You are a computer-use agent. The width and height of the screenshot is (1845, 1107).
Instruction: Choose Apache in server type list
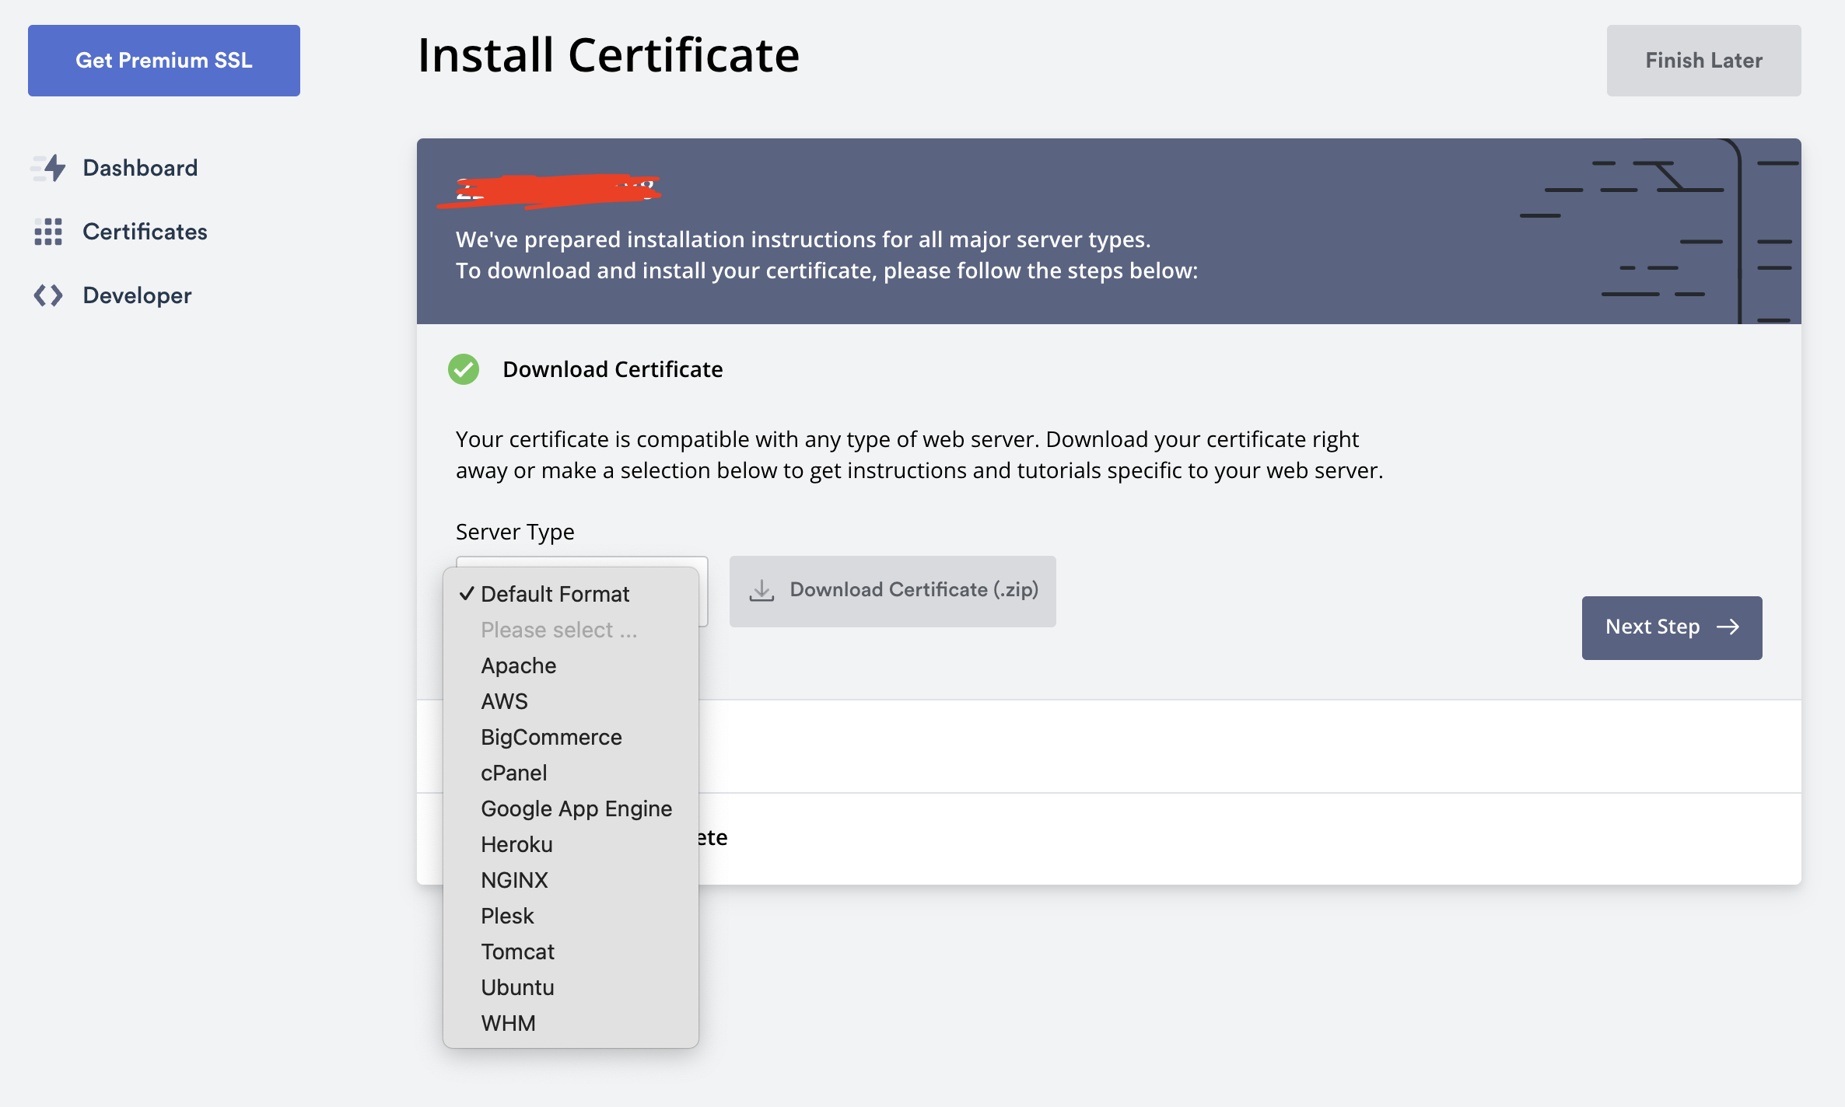pyautogui.click(x=571, y=665)
